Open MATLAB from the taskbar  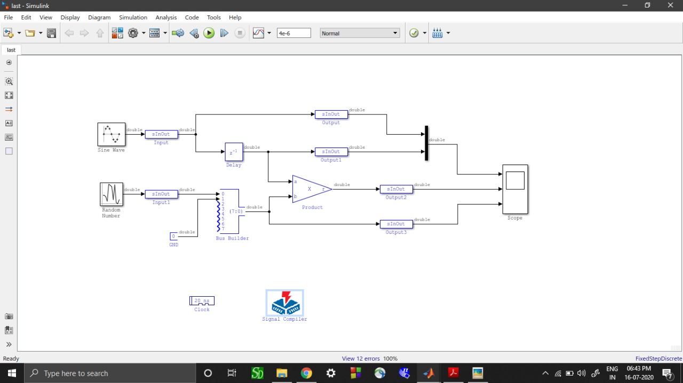tap(428, 373)
